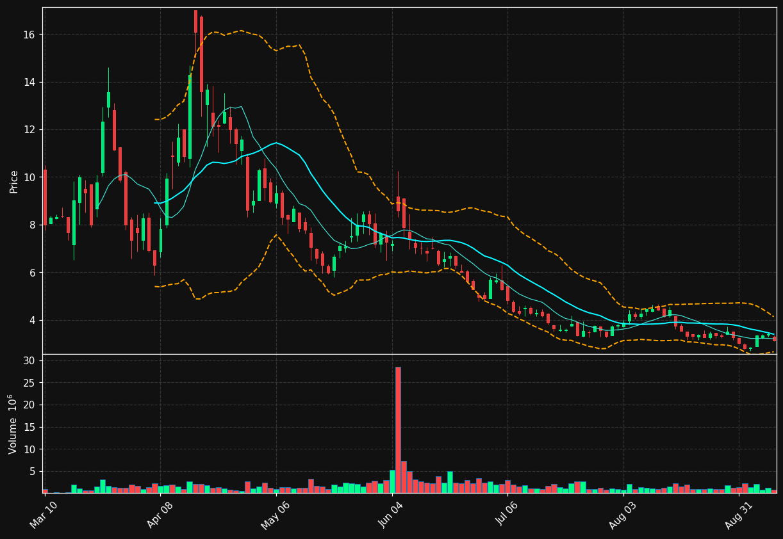Click the 'Mar 10' date label
This screenshot has width=783, height=539.
[44, 514]
